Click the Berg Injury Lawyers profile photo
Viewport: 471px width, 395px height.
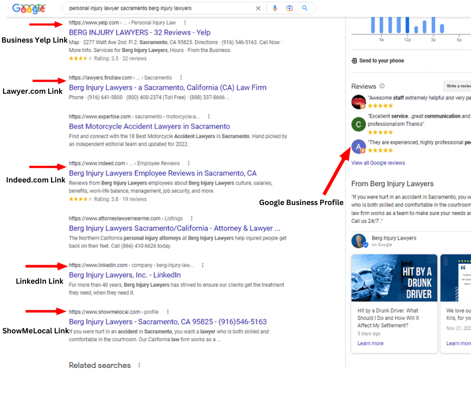click(359, 241)
